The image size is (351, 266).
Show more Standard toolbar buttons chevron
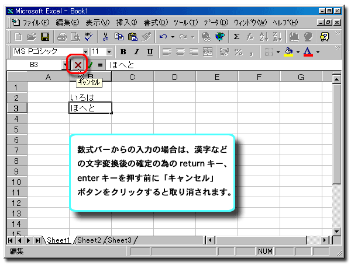(338, 33)
